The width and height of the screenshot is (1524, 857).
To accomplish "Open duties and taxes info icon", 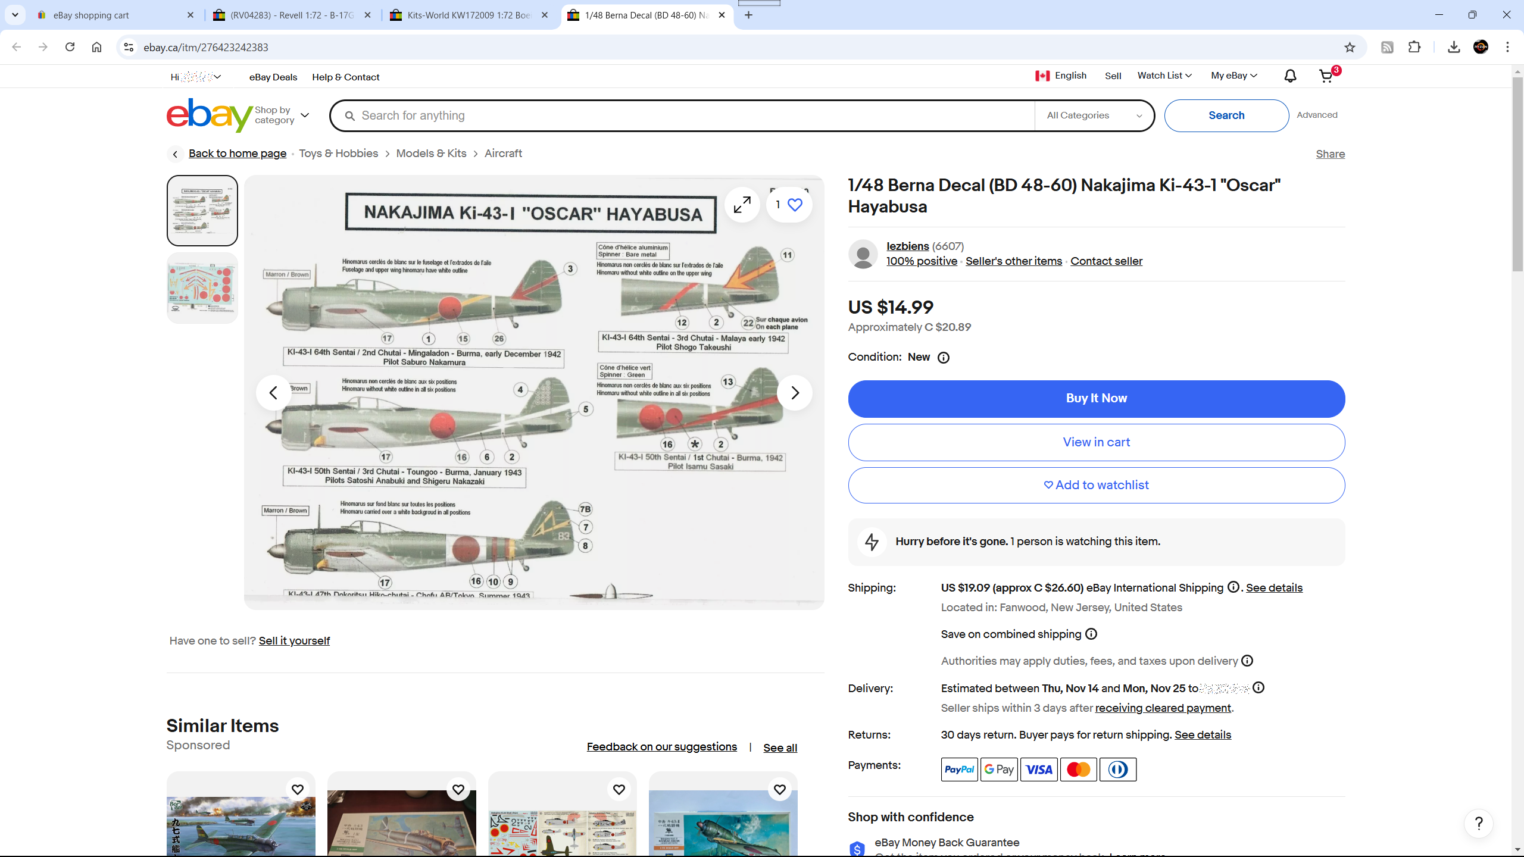I will point(1247,661).
